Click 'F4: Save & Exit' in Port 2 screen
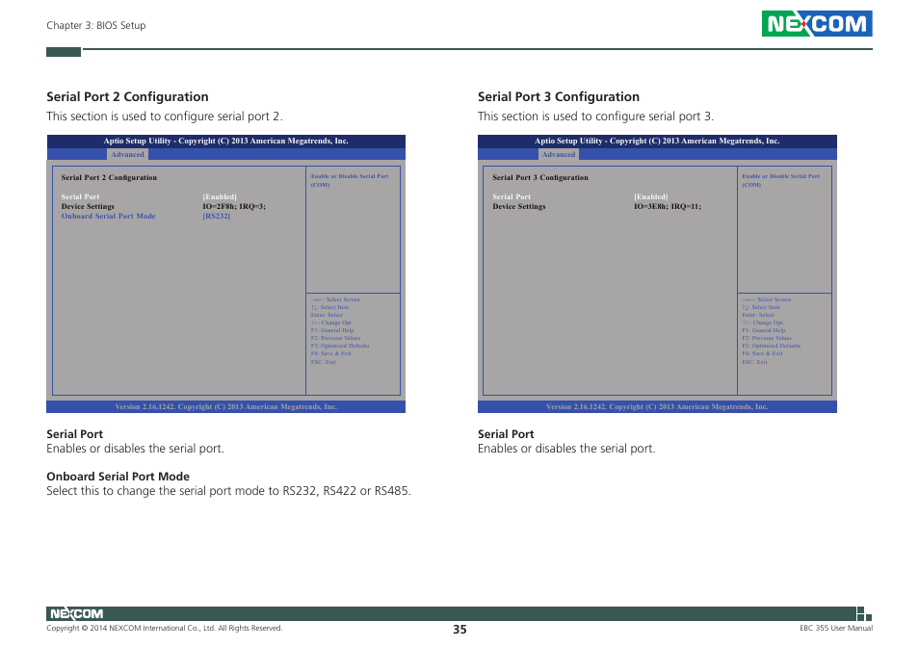919x647 pixels. (331, 353)
